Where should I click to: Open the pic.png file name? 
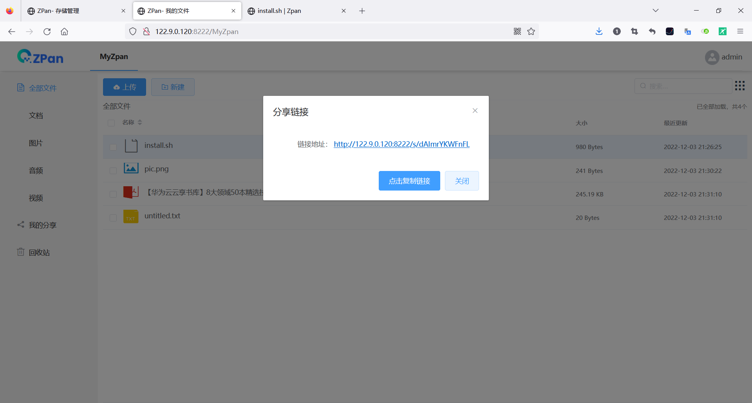point(157,169)
